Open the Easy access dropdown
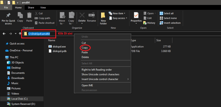Image resolution: width=221 pixels, height=107 pixels. coord(118,18)
